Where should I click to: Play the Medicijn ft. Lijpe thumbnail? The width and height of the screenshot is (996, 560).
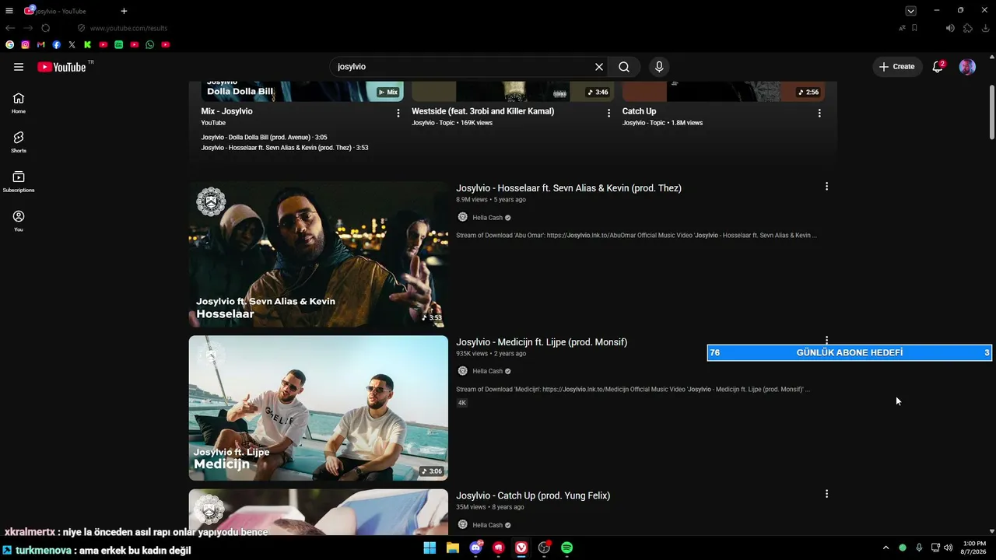(318, 408)
